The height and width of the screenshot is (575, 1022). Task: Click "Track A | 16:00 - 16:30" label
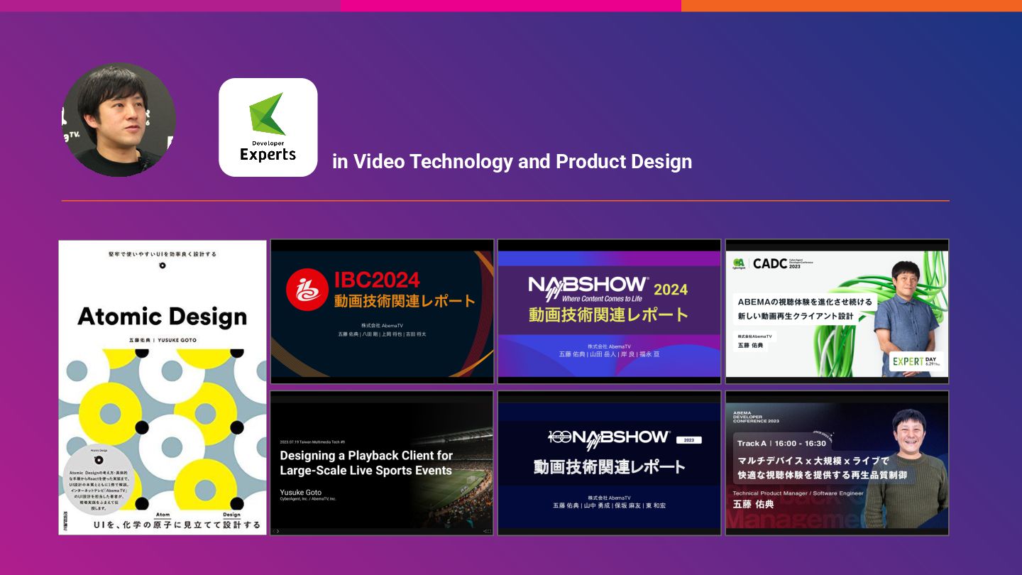(x=781, y=443)
